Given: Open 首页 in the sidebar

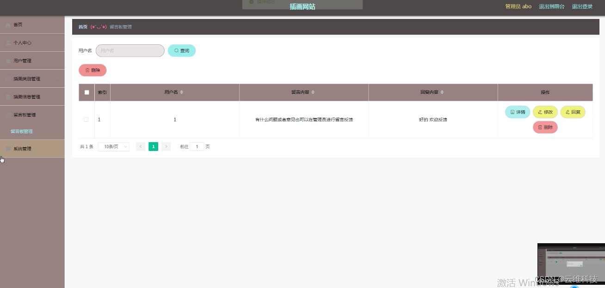Looking at the screenshot, I should [x=32, y=25].
